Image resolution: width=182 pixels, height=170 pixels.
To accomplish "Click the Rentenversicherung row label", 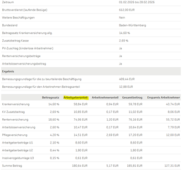I will (x=15, y=120).
